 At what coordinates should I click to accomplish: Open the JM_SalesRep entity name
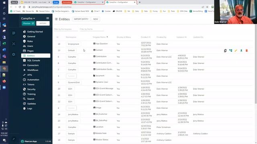pos(102,120)
